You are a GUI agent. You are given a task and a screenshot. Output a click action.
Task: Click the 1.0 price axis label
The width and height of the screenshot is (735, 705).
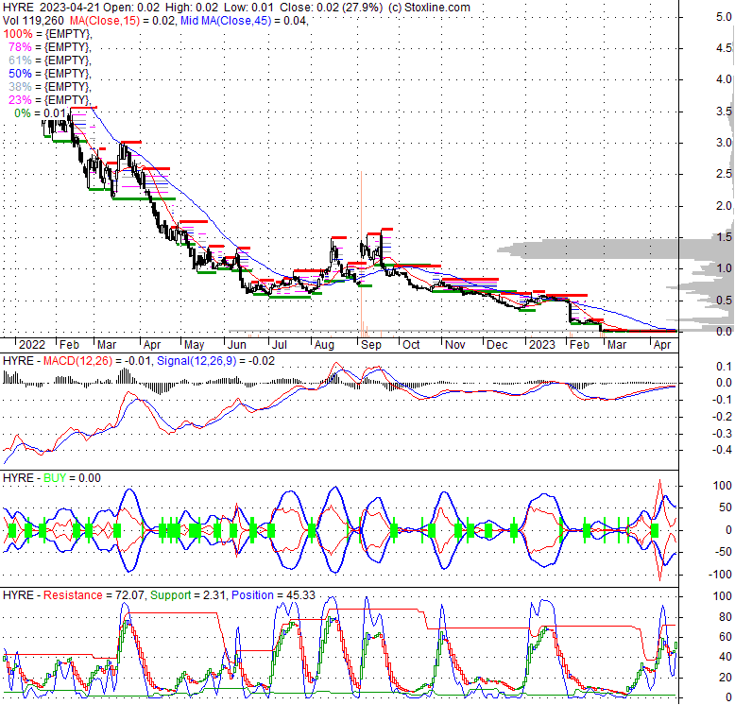click(x=724, y=268)
